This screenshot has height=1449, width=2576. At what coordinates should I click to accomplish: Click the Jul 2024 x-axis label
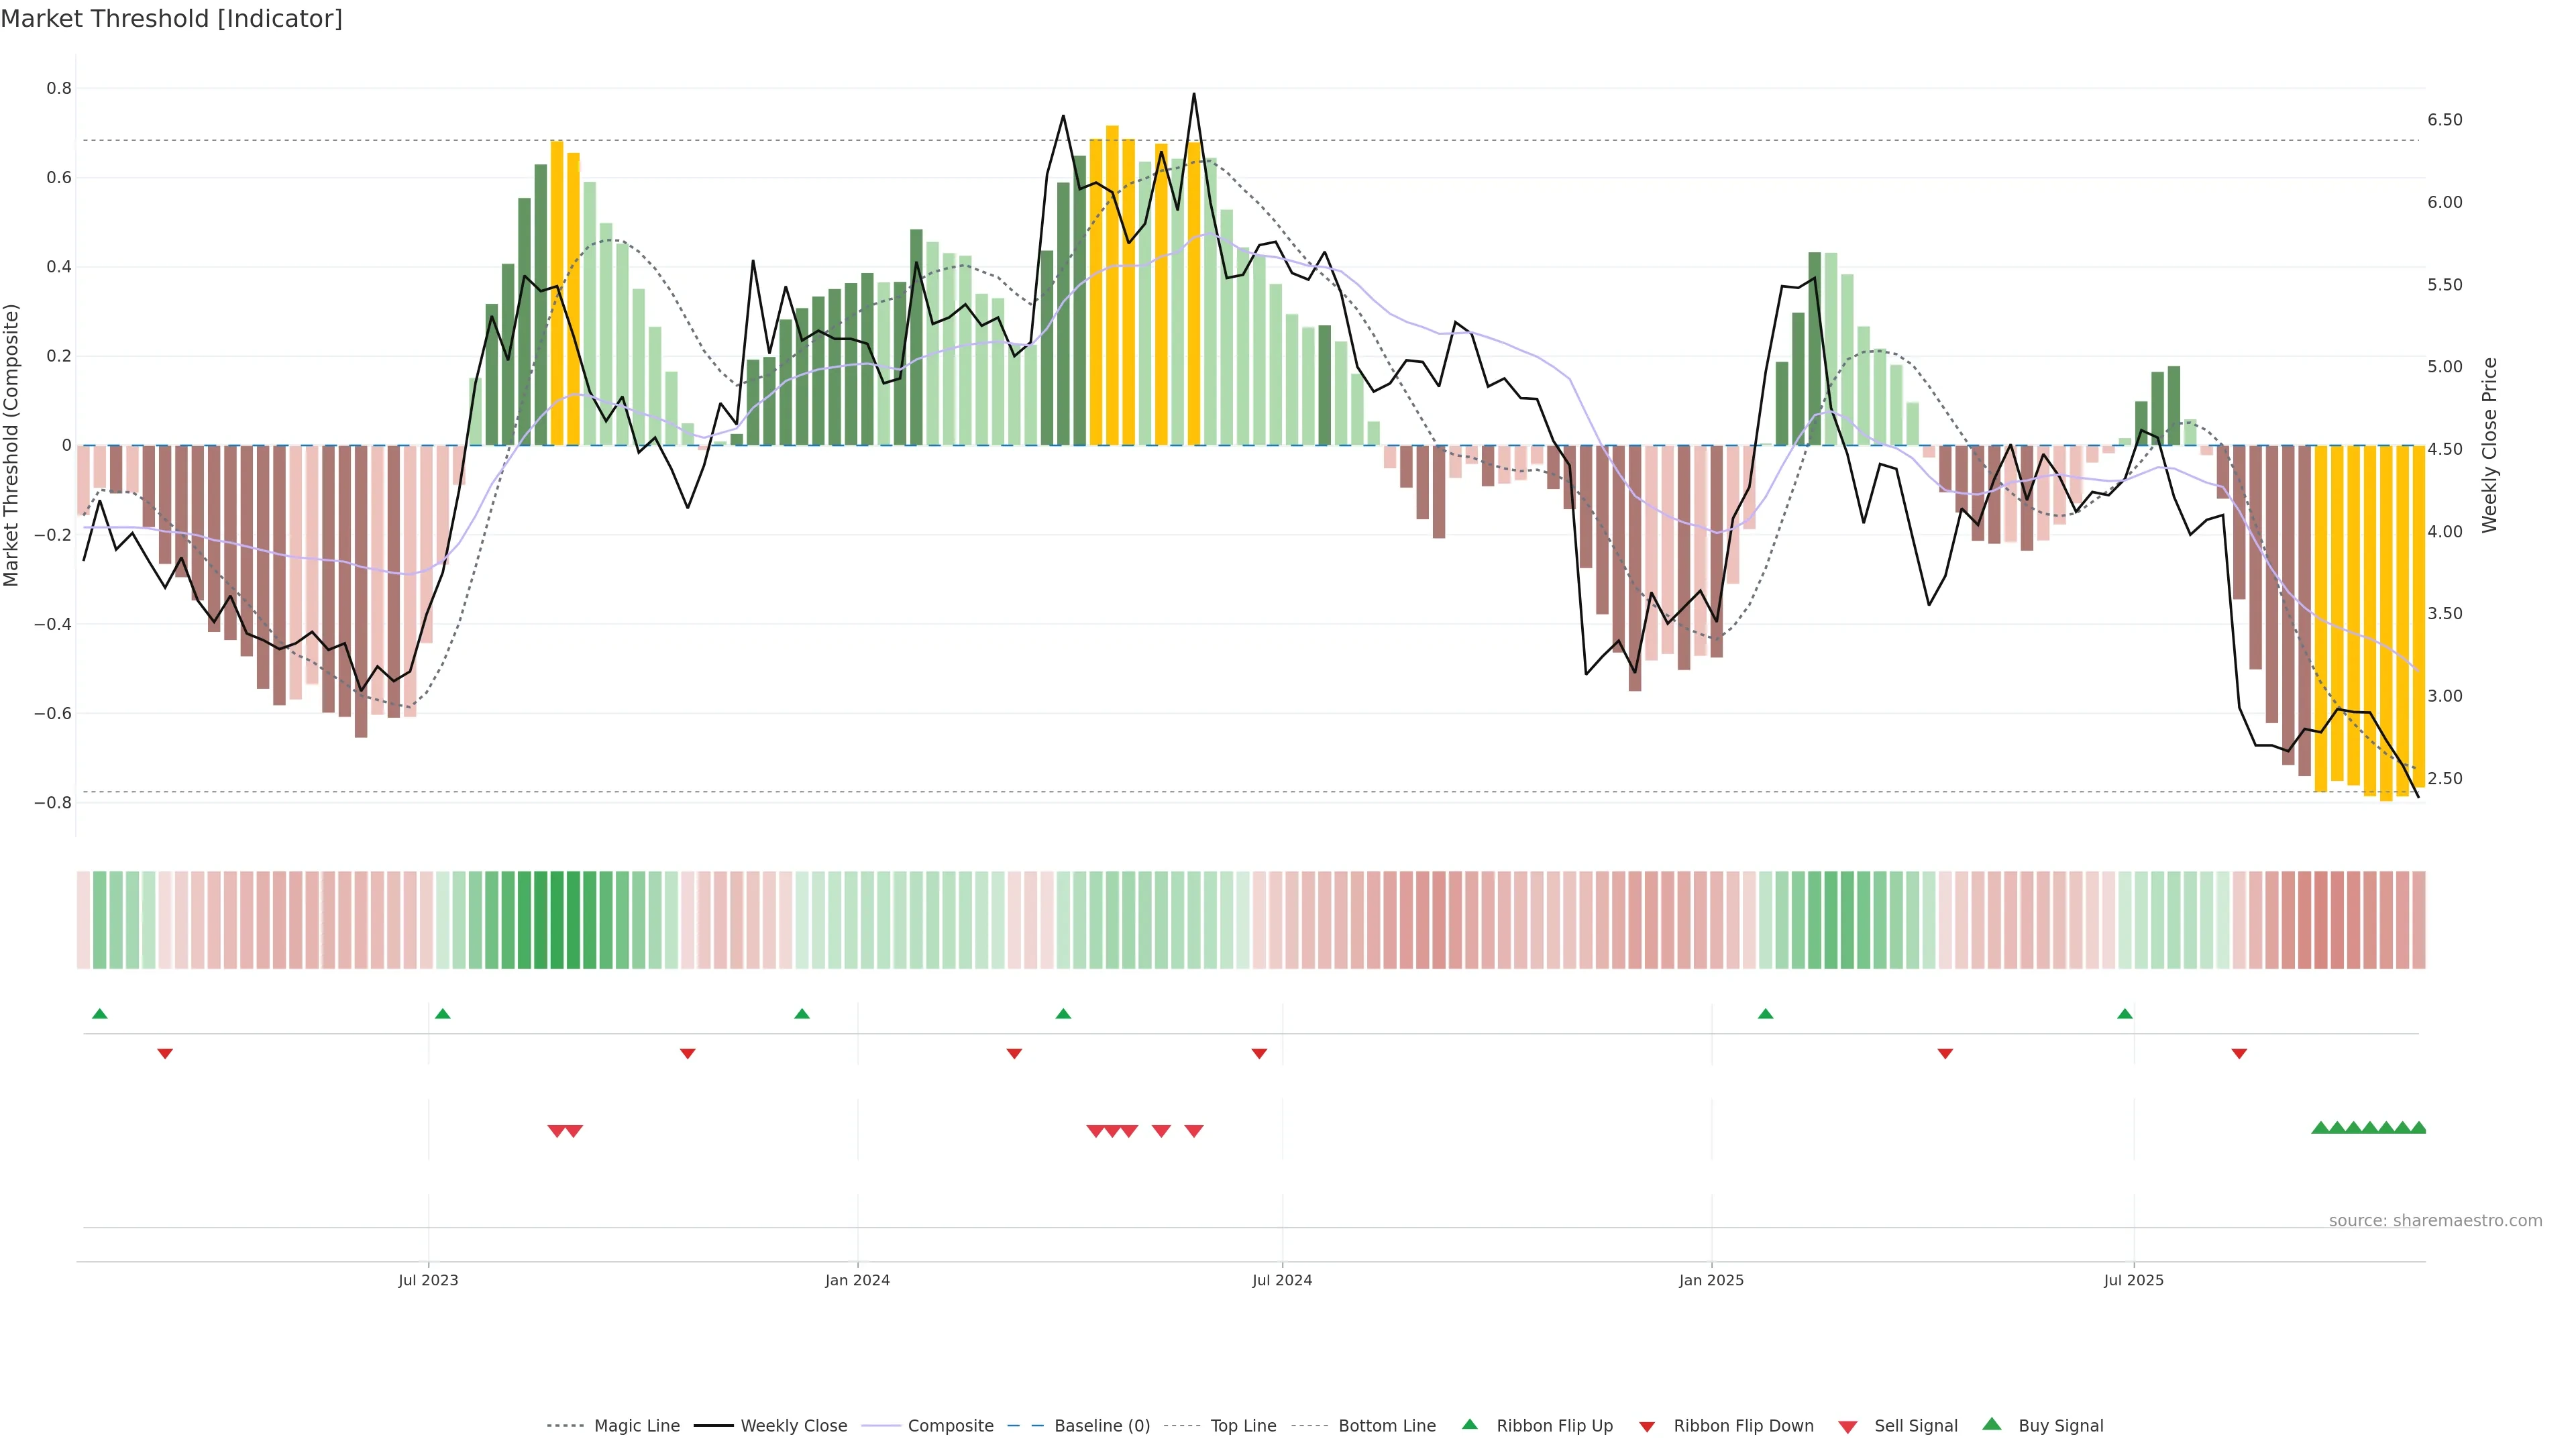pos(1282,1280)
